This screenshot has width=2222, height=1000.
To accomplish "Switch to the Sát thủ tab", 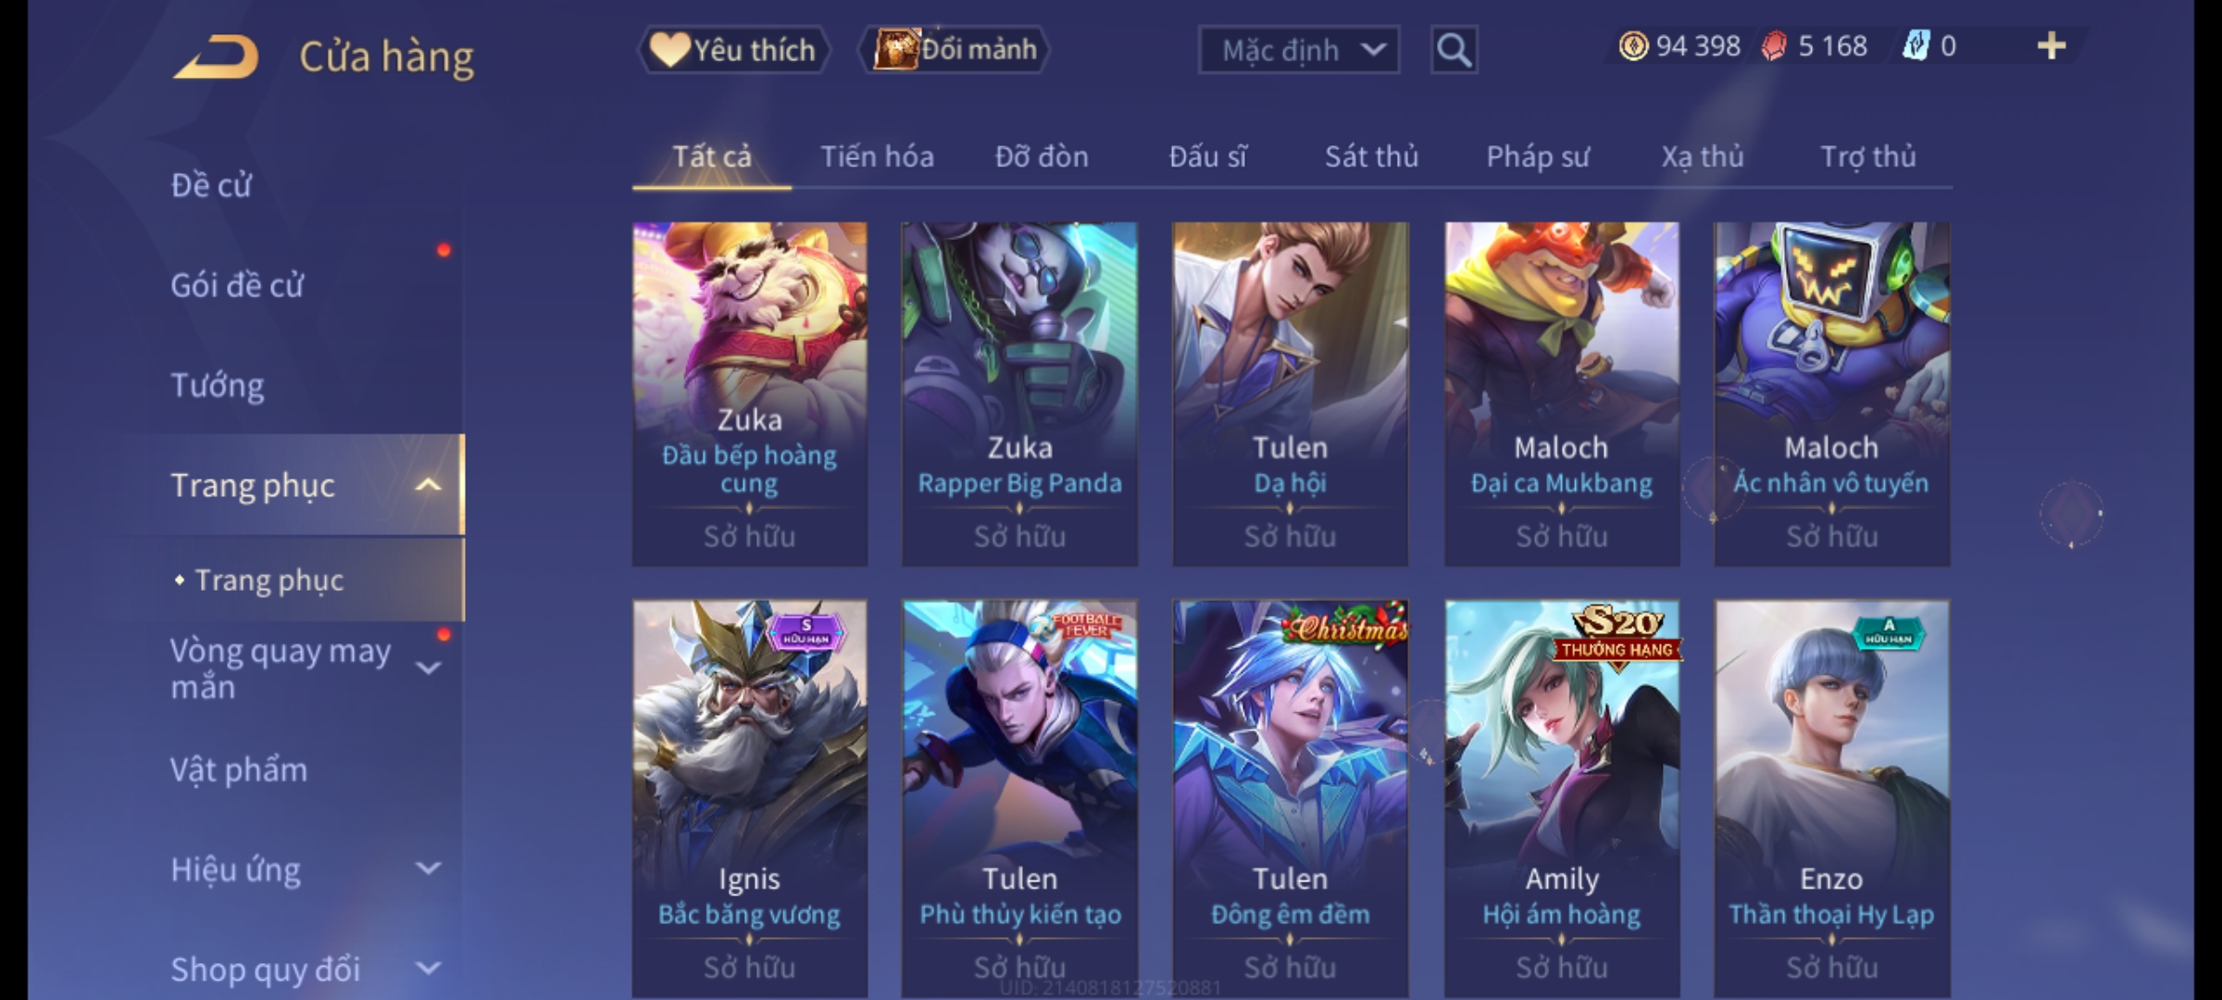I will 1371,157.
